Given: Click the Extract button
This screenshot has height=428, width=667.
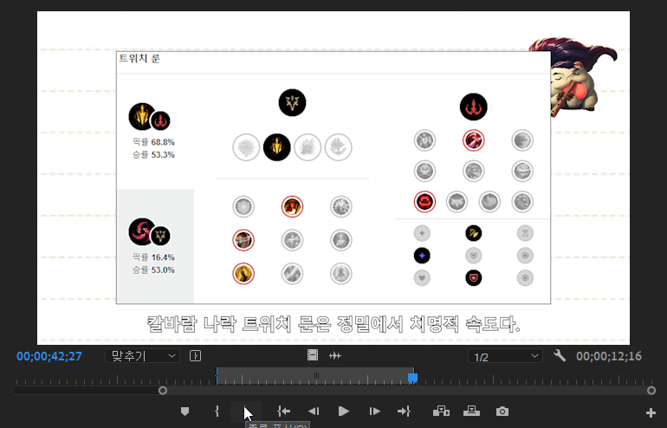Looking at the screenshot, I should coord(471,412).
